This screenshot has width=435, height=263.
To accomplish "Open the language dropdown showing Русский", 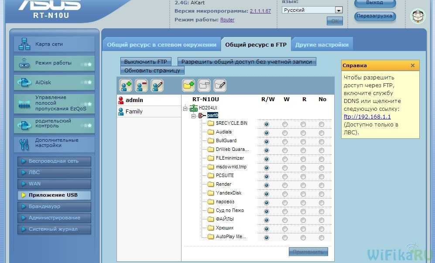I will (x=312, y=10).
